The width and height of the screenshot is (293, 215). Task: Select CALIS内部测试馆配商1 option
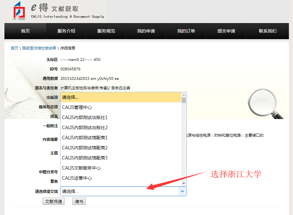121,138
